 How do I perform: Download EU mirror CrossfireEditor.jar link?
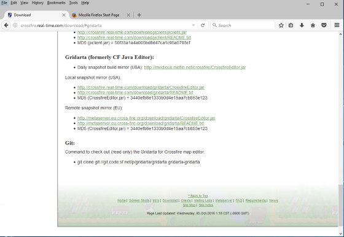point(146,118)
